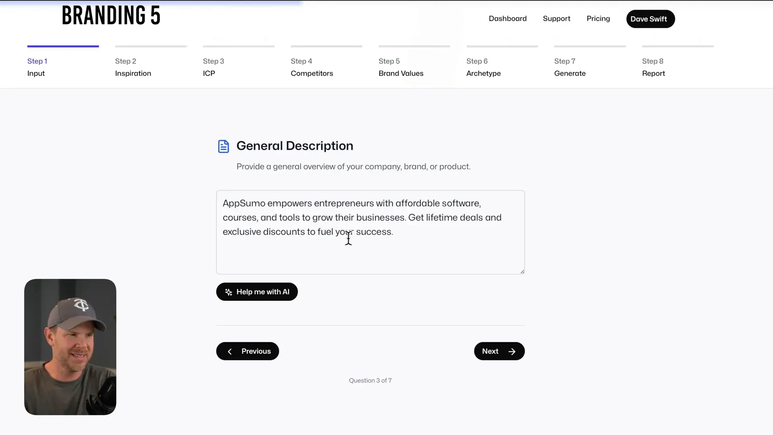The width and height of the screenshot is (773, 435).
Task: Open Step 5 Brand Values
Action: click(414, 62)
